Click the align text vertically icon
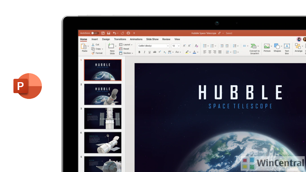Viewport: 306px width, 172px height. tap(235, 52)
